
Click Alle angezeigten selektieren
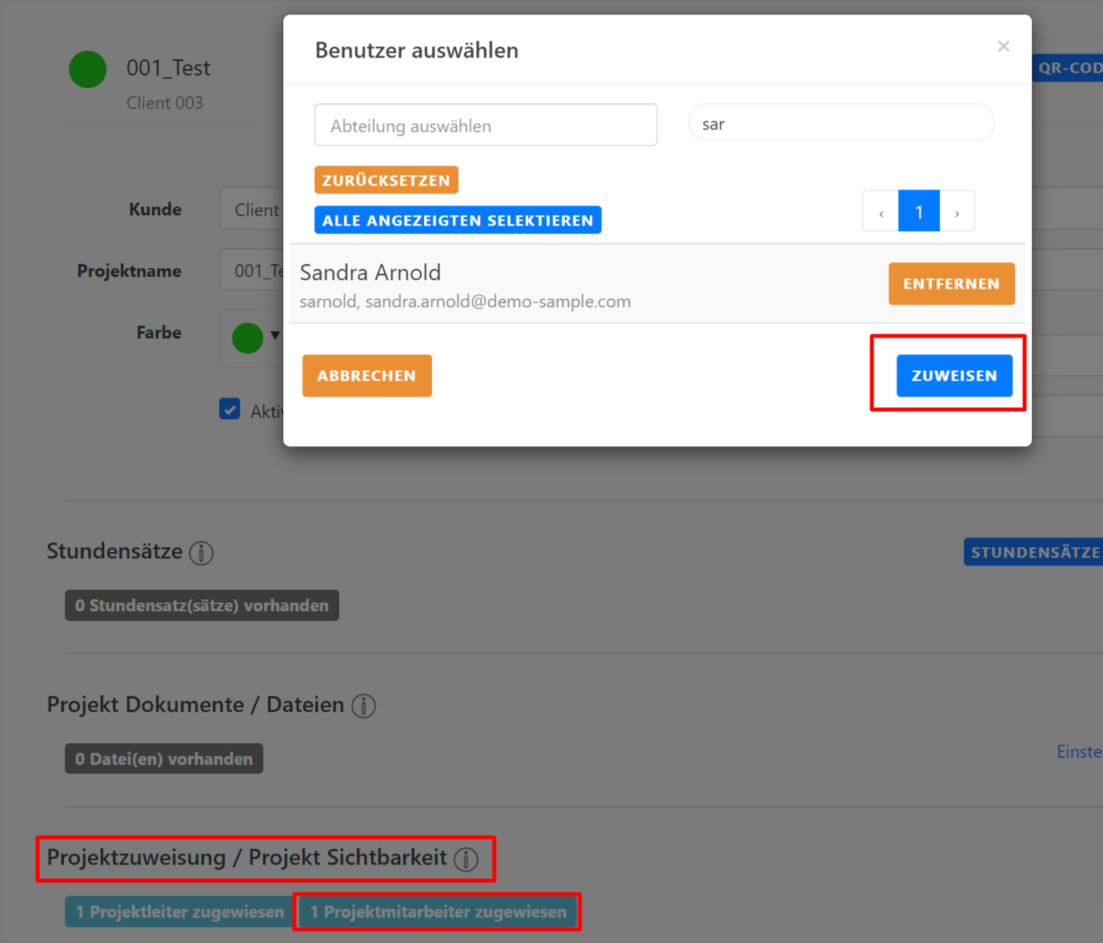[x=458, y=221]
